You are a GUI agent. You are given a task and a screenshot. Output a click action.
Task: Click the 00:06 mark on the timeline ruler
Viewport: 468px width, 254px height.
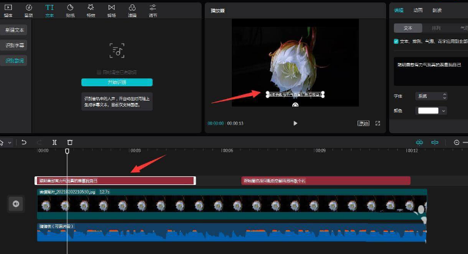click(x=227, y=150)
